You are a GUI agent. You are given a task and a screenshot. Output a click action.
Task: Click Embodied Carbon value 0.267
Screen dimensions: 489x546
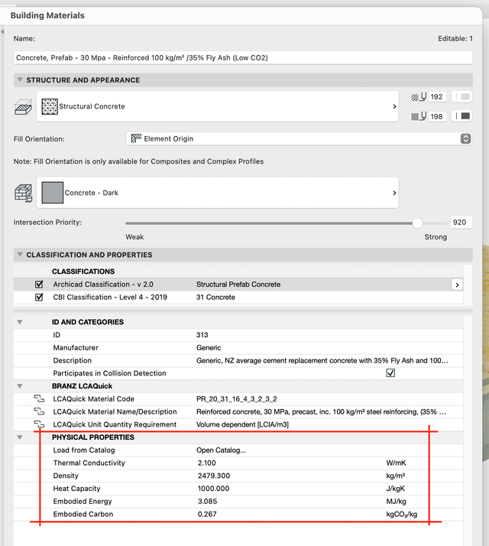coord(207,515)
